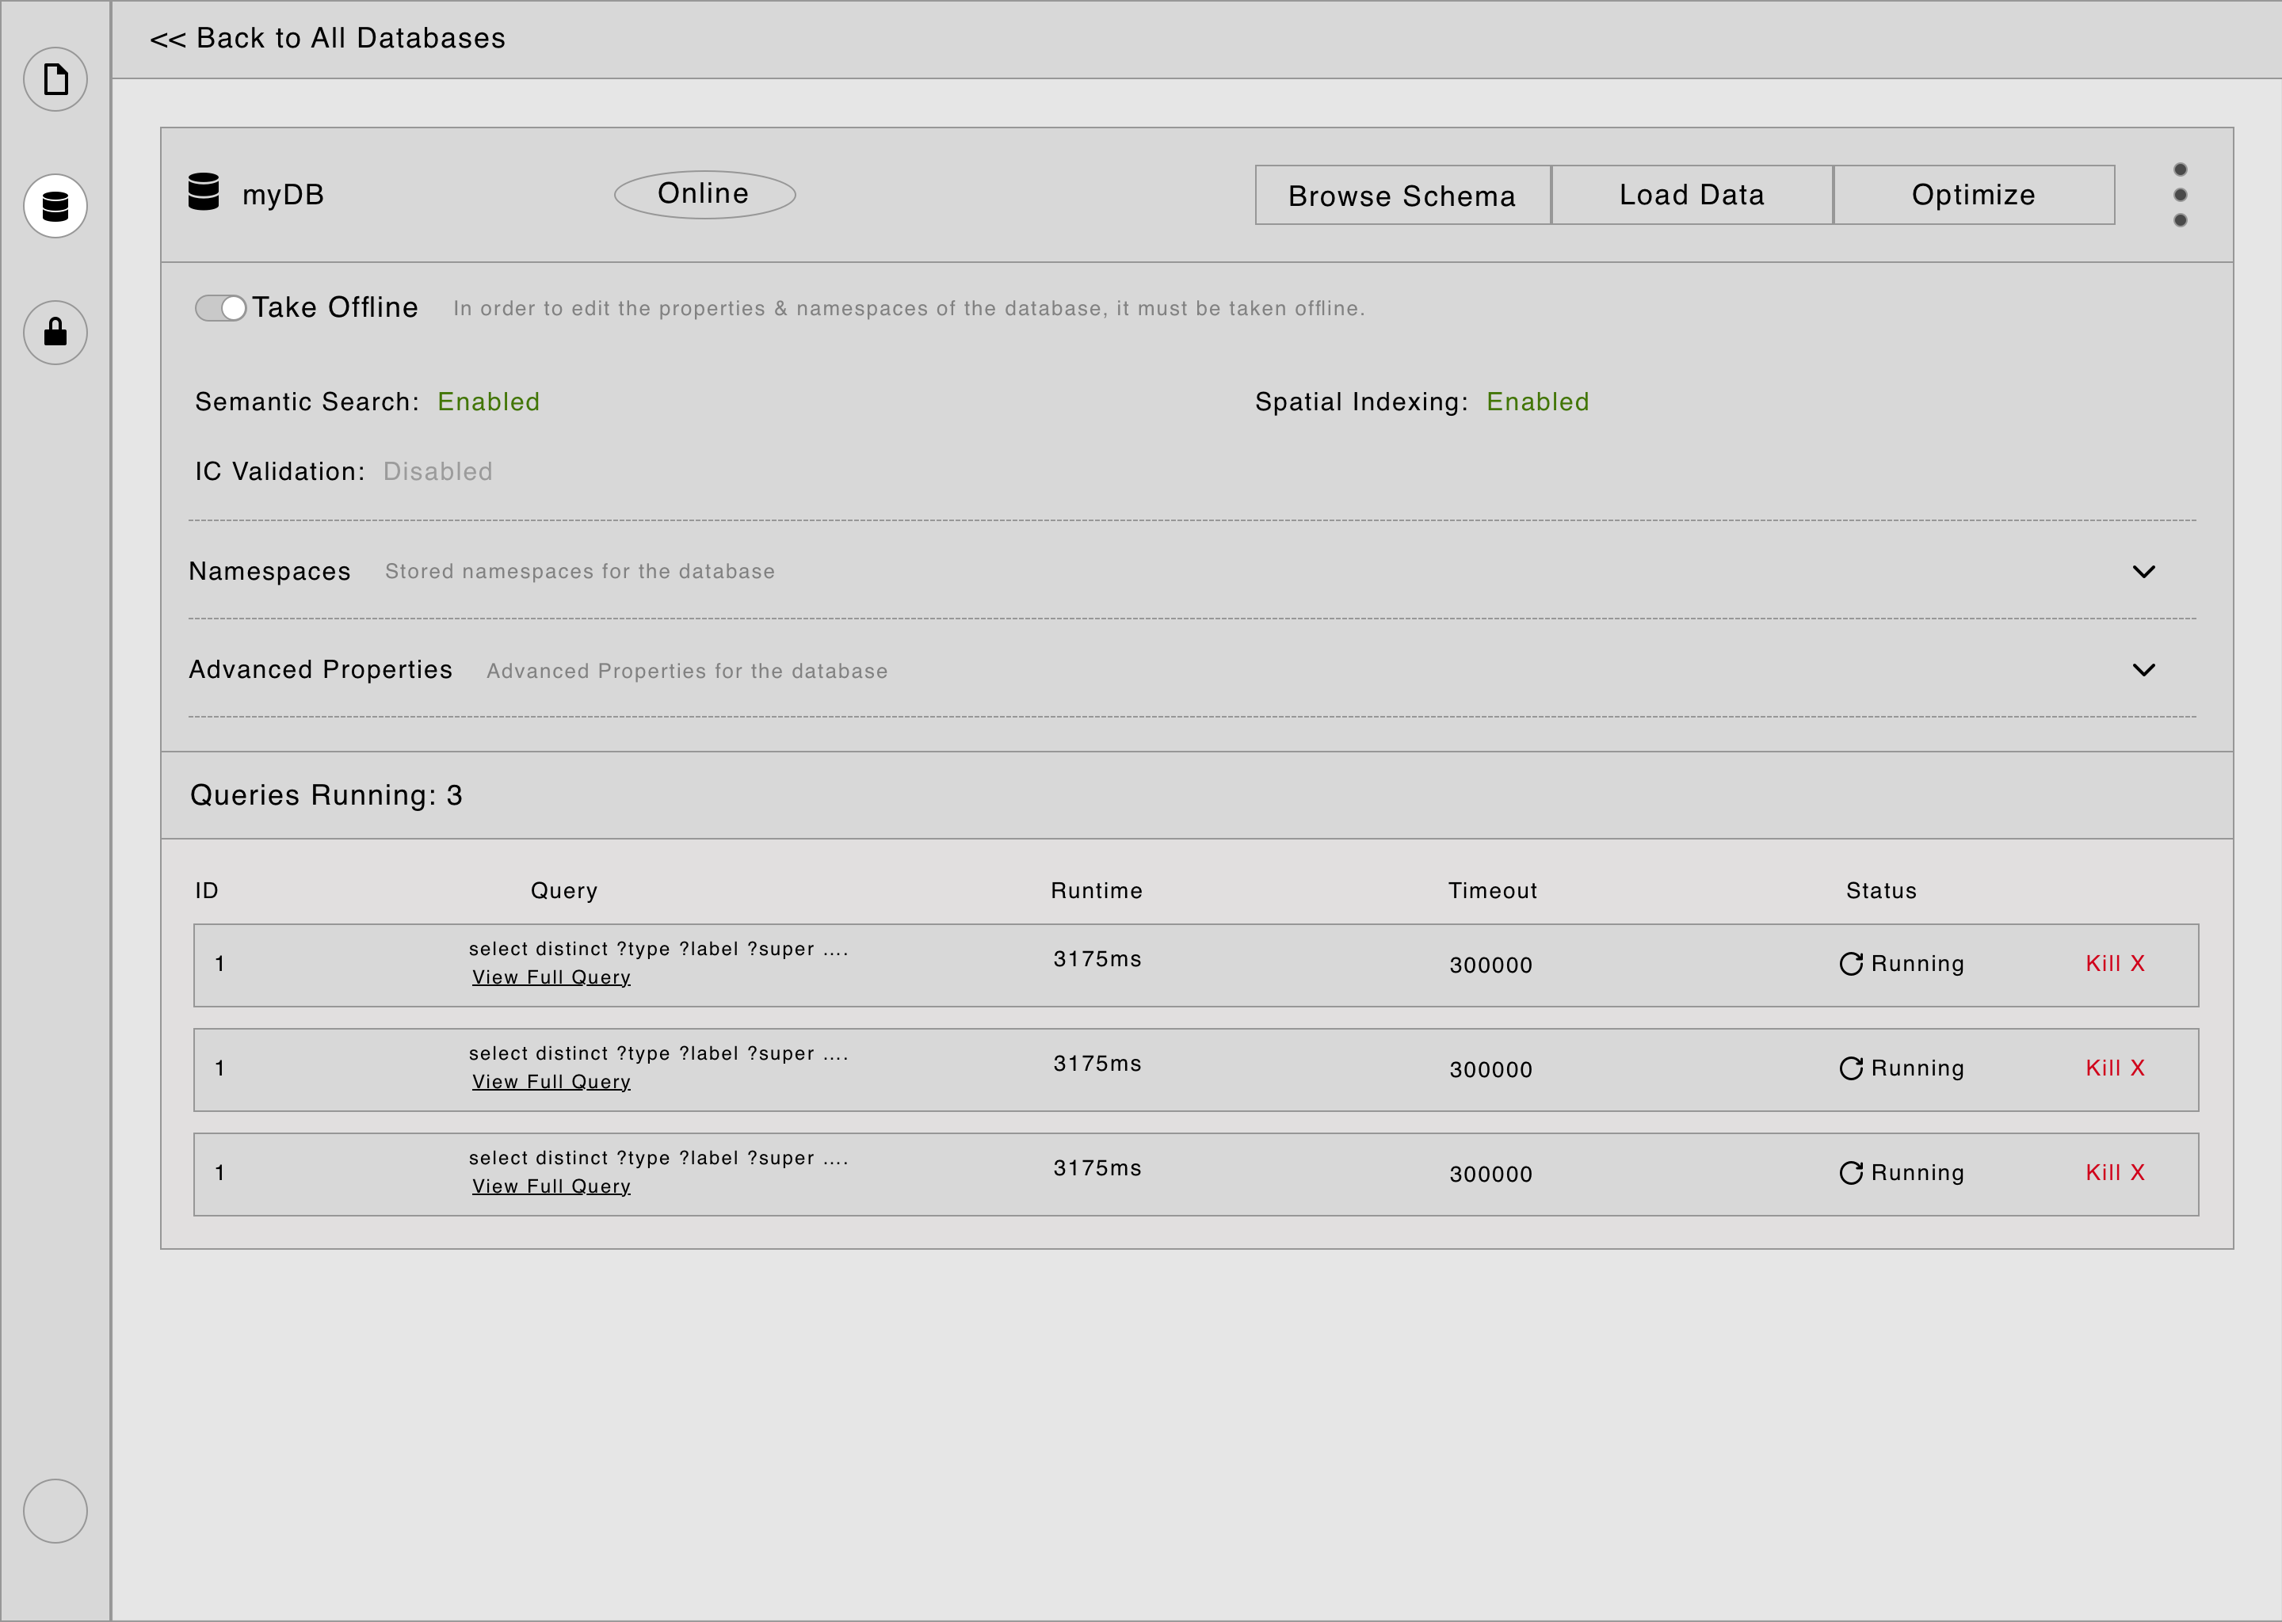
Task: Click the document icon in the left sidebar
Action: click(x=55, y=79)
